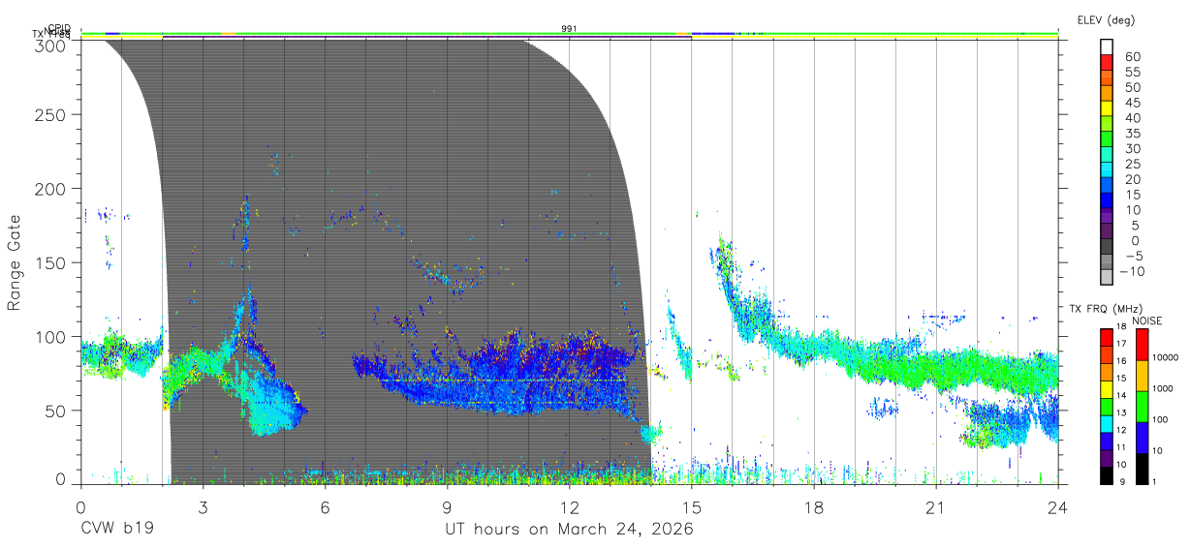The image size is (1190, 549).
Task: Click the red swatch in NOISE colorbar
Action: point(1142,345)
